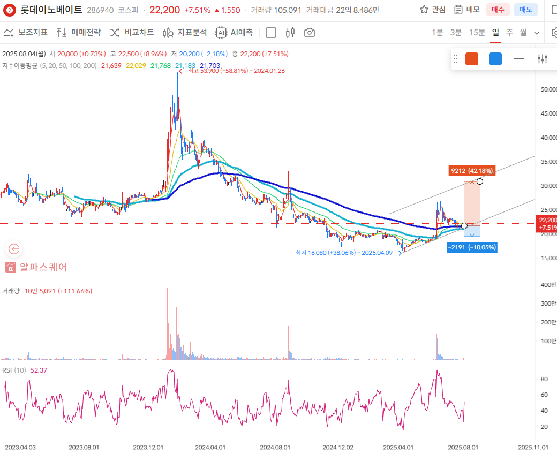This screenshot has width=557, height=454.
Task: Select the upper handle of position tool
Action: [x=480, y=181]
